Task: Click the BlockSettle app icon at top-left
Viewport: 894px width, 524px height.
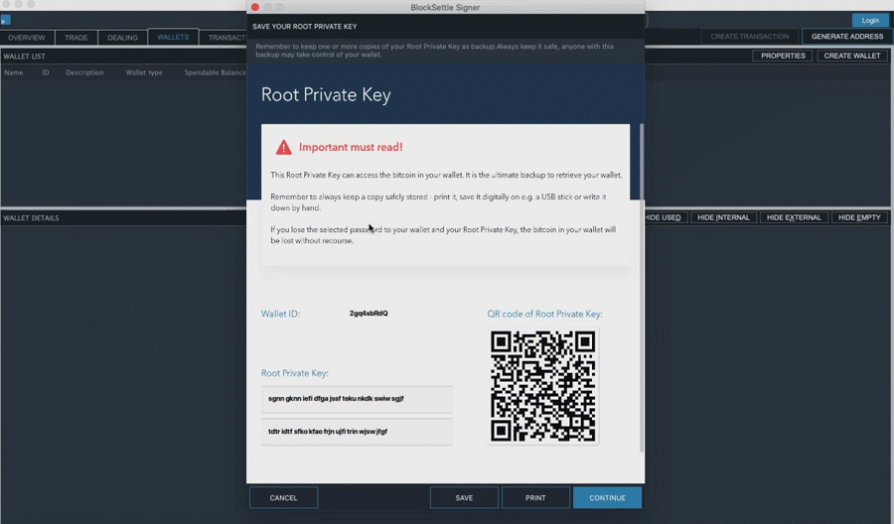Action: click(5, 20)
